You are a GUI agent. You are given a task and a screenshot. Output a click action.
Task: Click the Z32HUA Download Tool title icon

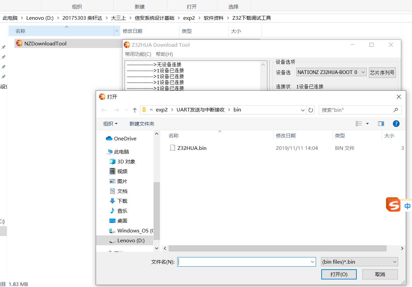point(127,45)
